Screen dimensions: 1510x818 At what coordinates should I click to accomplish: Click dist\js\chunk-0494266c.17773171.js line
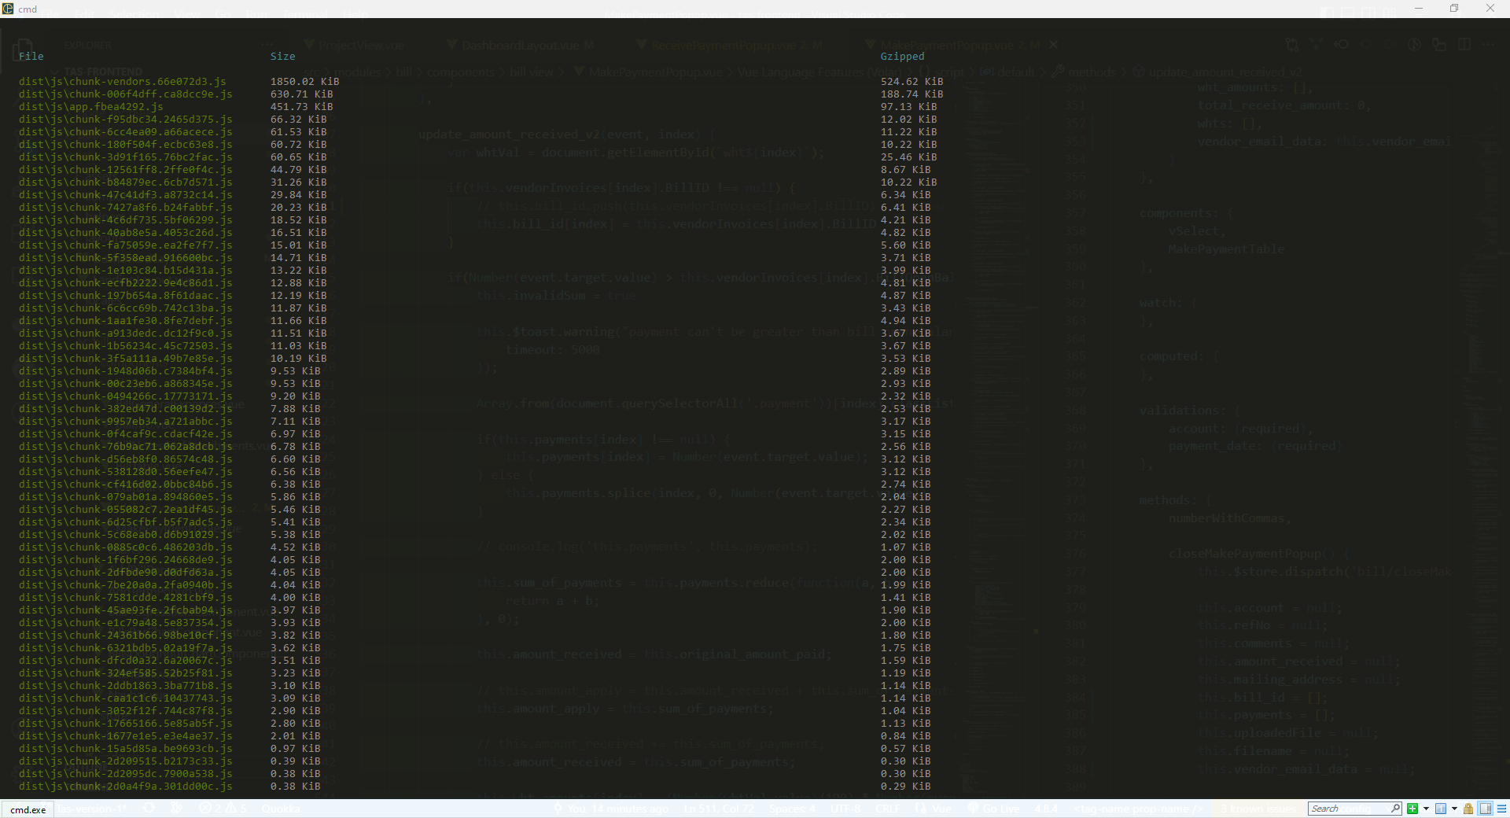click(x=126, y=396)
